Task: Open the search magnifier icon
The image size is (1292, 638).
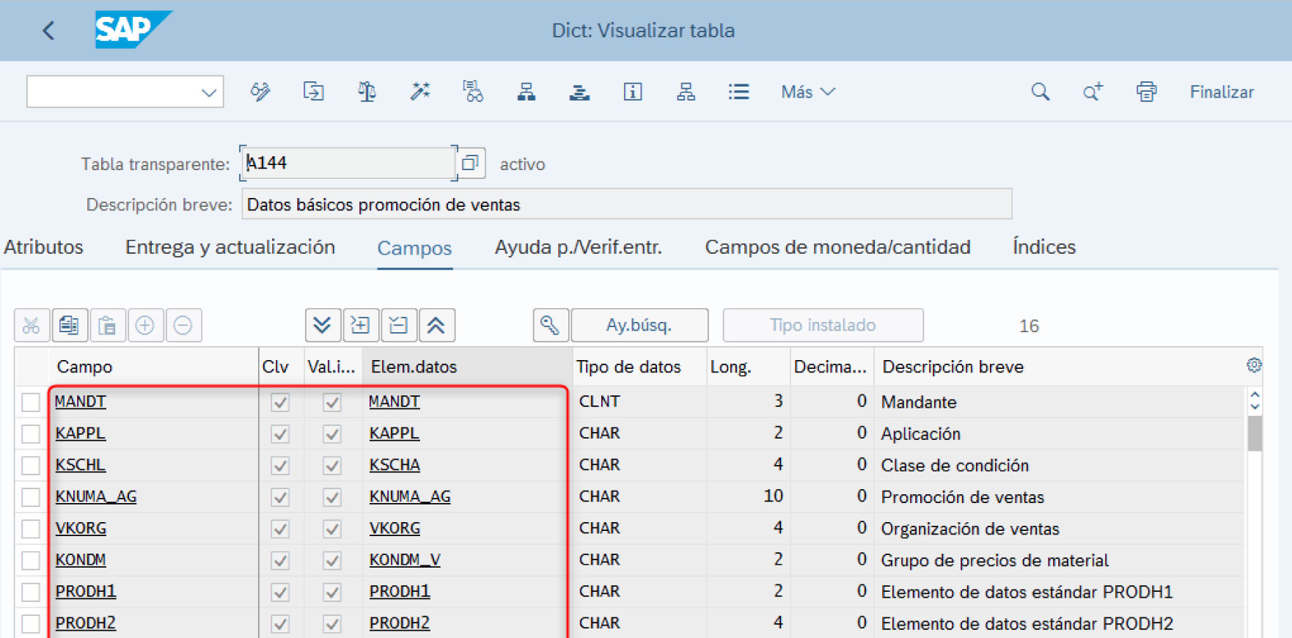Action: (x=1040, y=92)
